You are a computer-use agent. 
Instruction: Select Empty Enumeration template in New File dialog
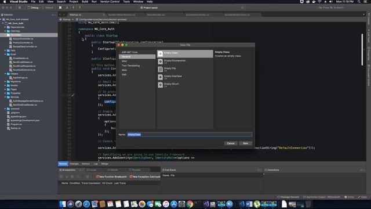point(185,62)
